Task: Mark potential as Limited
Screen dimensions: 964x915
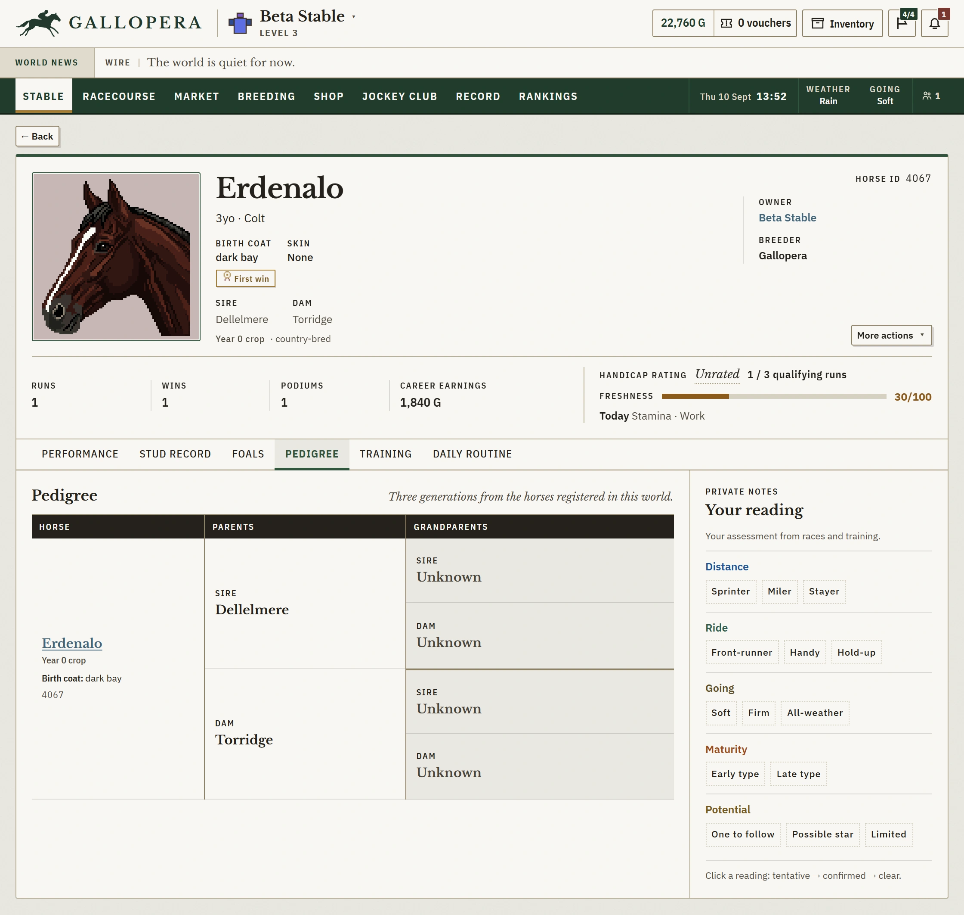Action: [x=888, y=834]
